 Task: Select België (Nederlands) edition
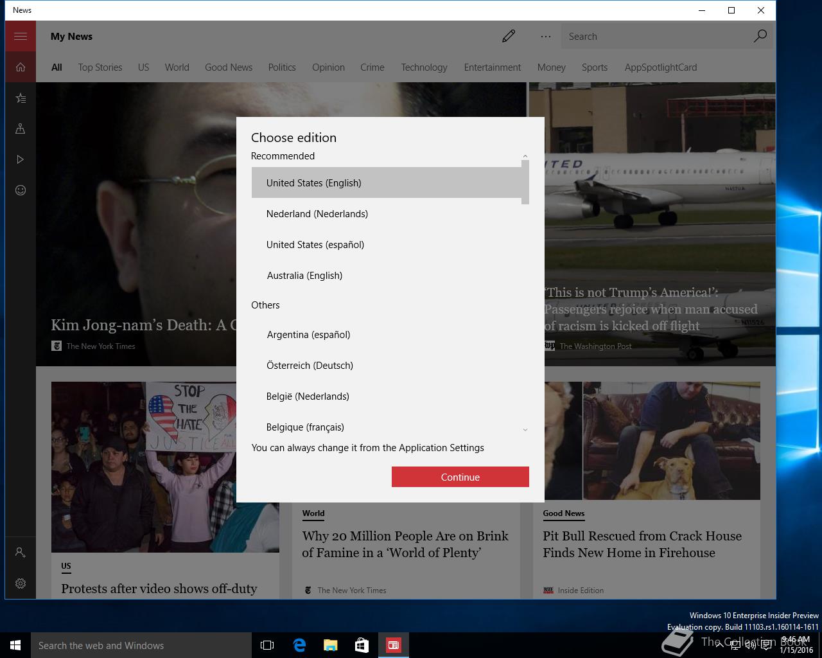[387, 396]
